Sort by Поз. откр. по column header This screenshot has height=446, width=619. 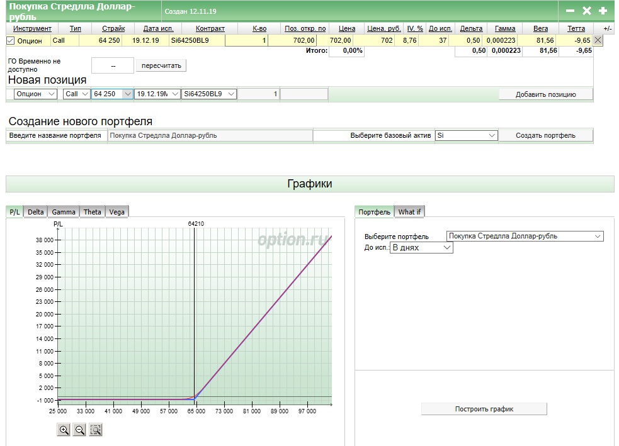pos(305,28)
